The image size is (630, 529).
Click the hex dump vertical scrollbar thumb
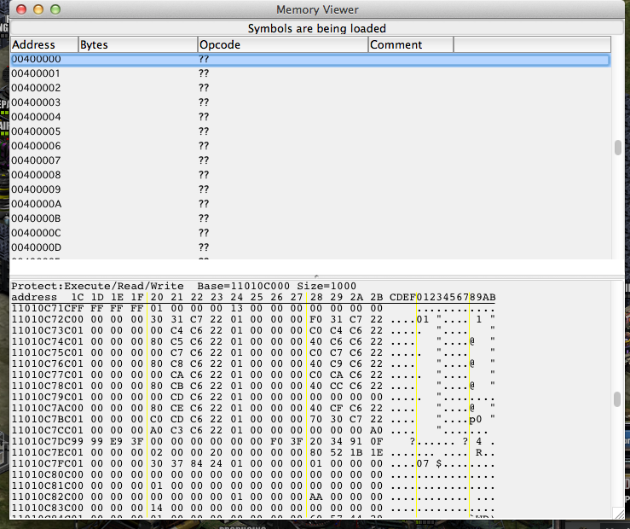617,399
